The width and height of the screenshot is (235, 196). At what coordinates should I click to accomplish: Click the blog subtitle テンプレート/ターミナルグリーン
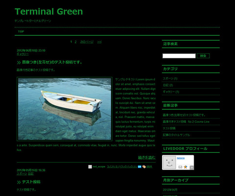pos(33,21)
